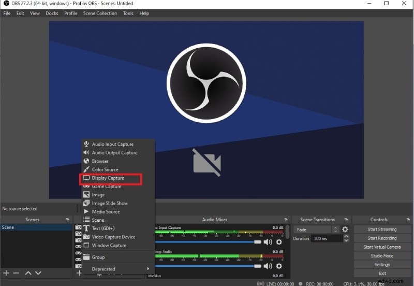
Task: Undock the Audio Mixer with its pop-out icon
Action: (286, 220)
